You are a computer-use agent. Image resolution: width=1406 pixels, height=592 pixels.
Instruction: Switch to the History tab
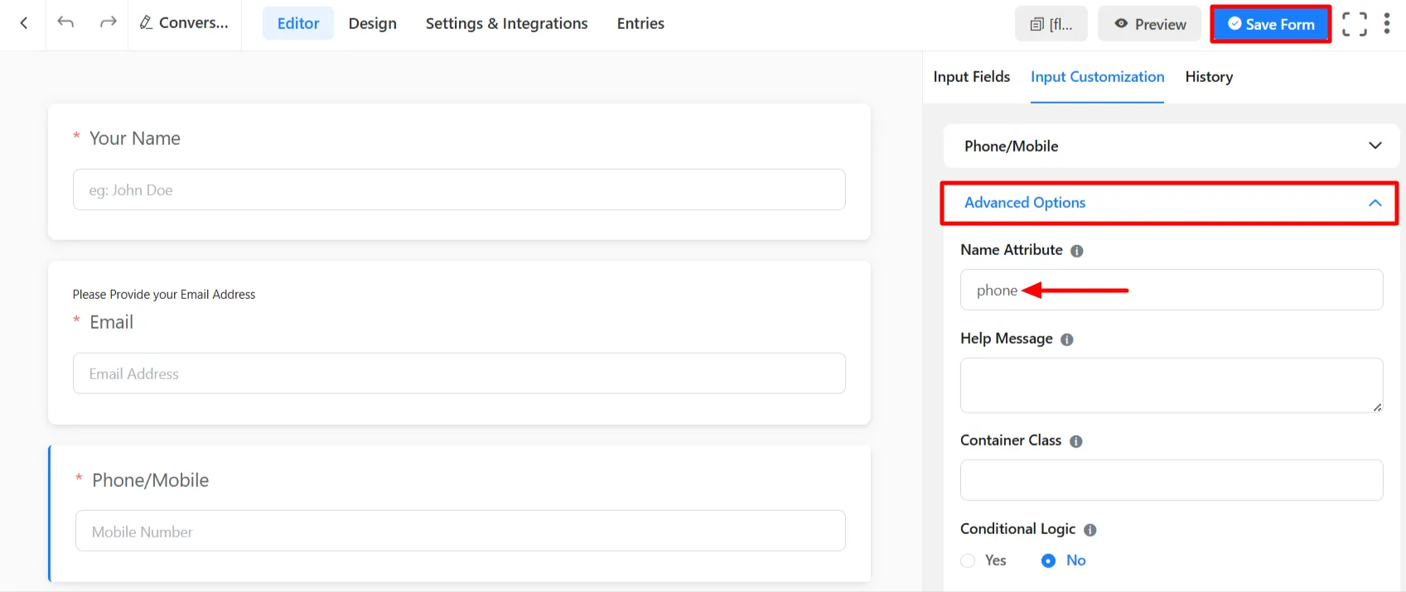point(1208,77)
